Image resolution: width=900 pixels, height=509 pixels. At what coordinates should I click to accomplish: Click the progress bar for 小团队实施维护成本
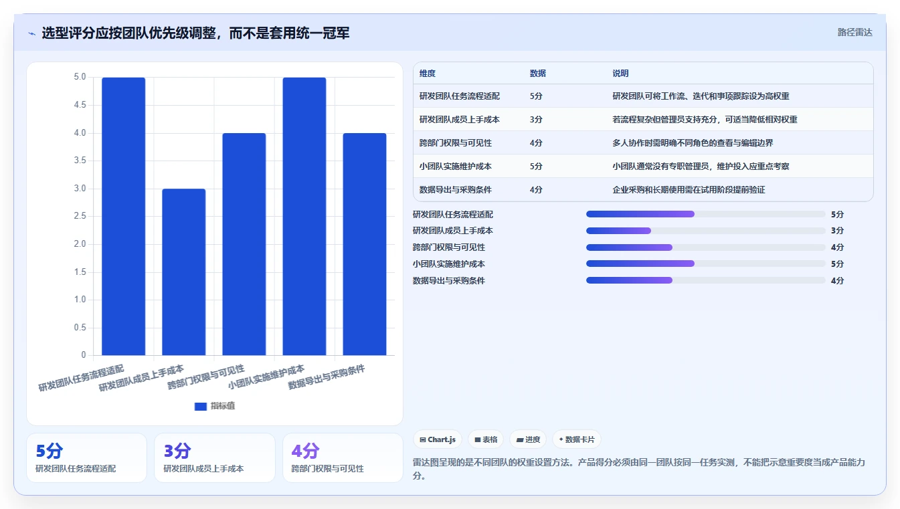[706, 264]
